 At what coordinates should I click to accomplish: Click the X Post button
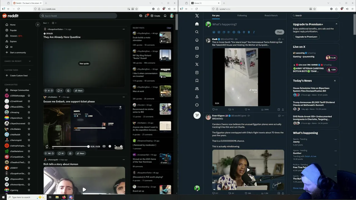280,32
